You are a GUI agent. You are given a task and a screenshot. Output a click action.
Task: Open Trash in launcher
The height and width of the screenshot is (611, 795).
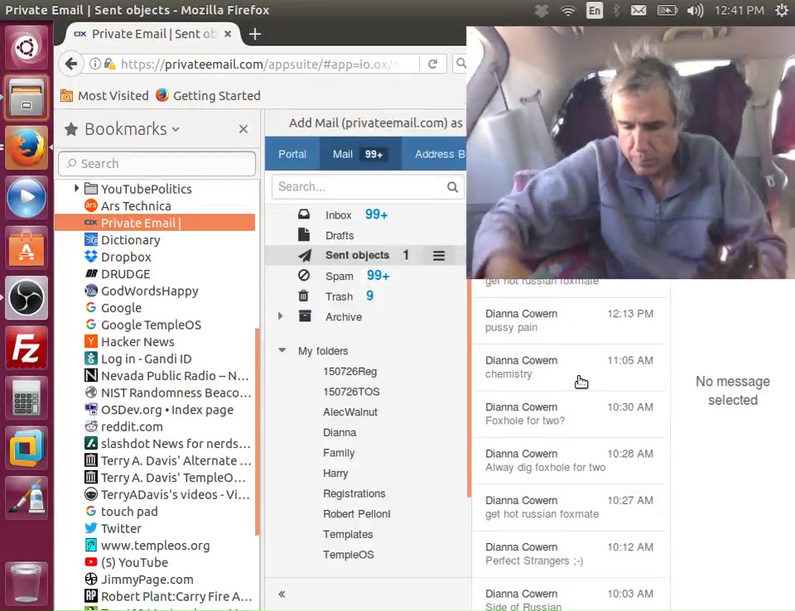click(x=26, y=582)
